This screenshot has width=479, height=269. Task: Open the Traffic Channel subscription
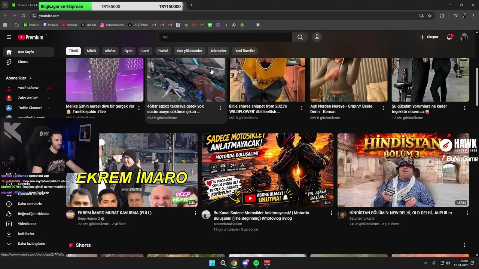28,108
